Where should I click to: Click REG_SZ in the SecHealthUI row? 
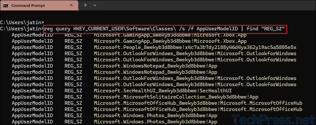click(x=73, y=91)
